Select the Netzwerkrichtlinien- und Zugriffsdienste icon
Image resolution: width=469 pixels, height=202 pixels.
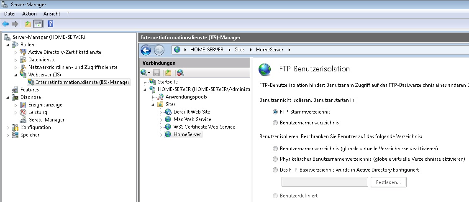(x=23, y=67)
